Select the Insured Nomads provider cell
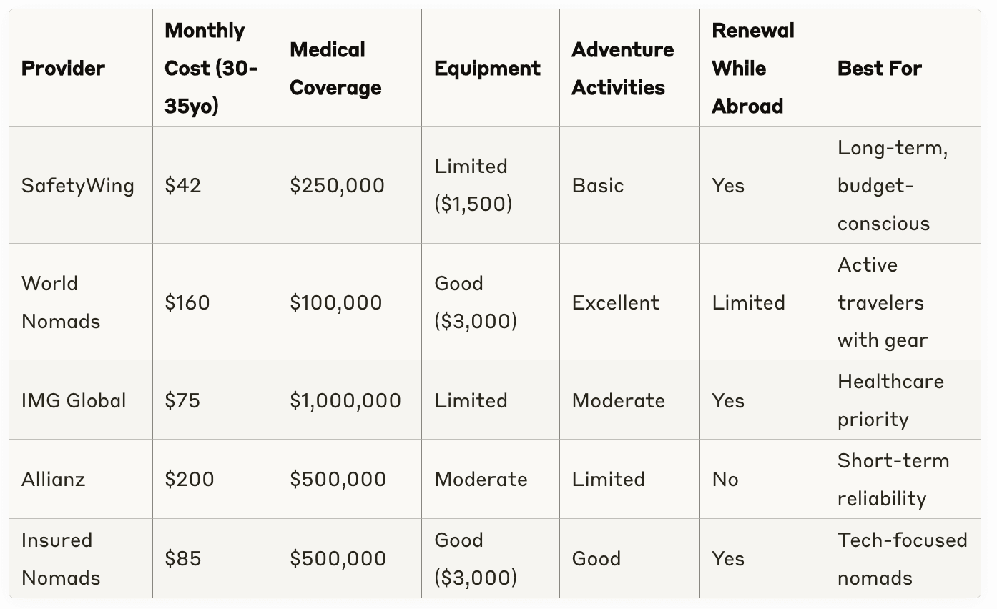 (60, 559)
